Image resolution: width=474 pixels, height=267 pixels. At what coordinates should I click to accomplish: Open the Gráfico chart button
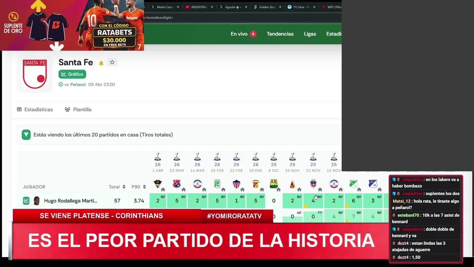pos(72,74)
